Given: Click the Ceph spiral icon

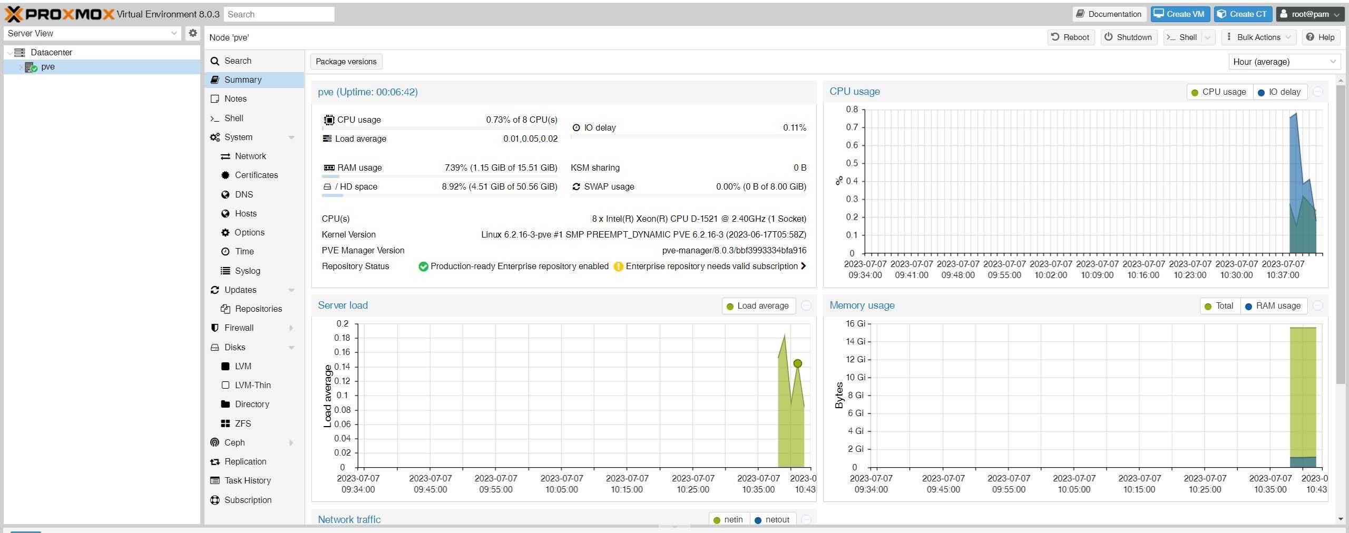Looking at the screenshot, I should point(215,443).
